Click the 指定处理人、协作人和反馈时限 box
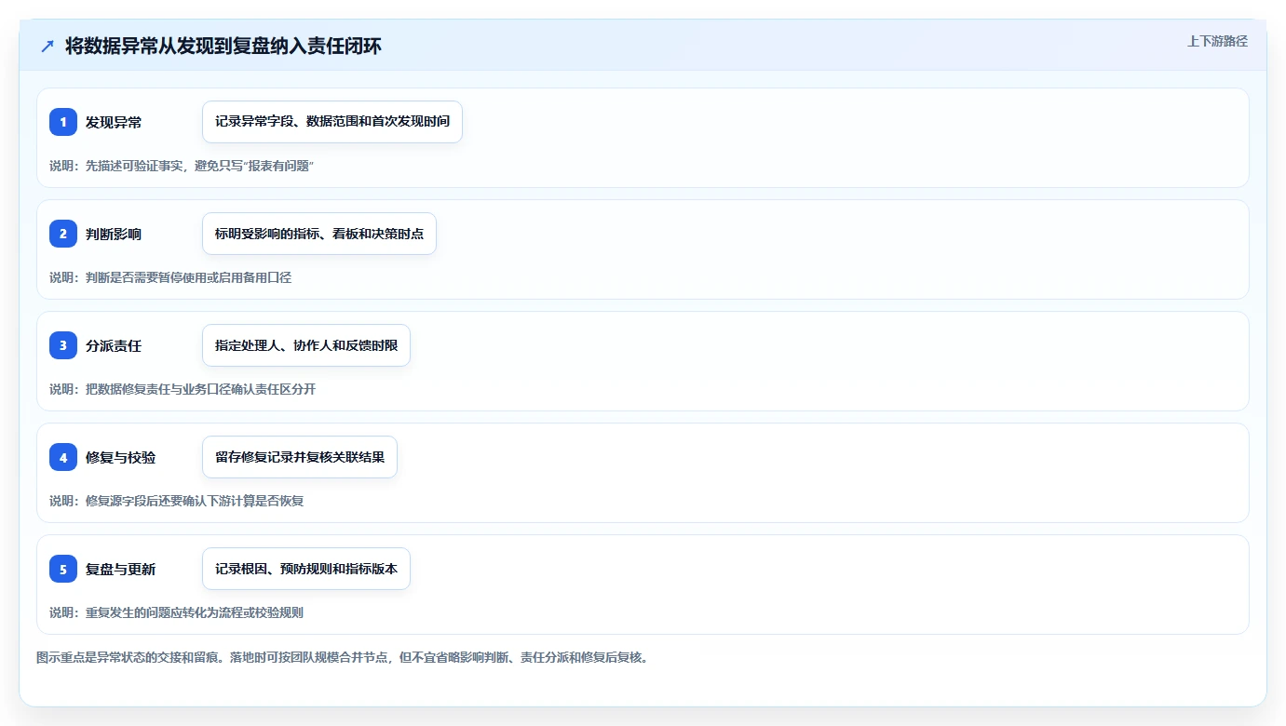The image size is (1286, 726). click(x=306, y=345)
